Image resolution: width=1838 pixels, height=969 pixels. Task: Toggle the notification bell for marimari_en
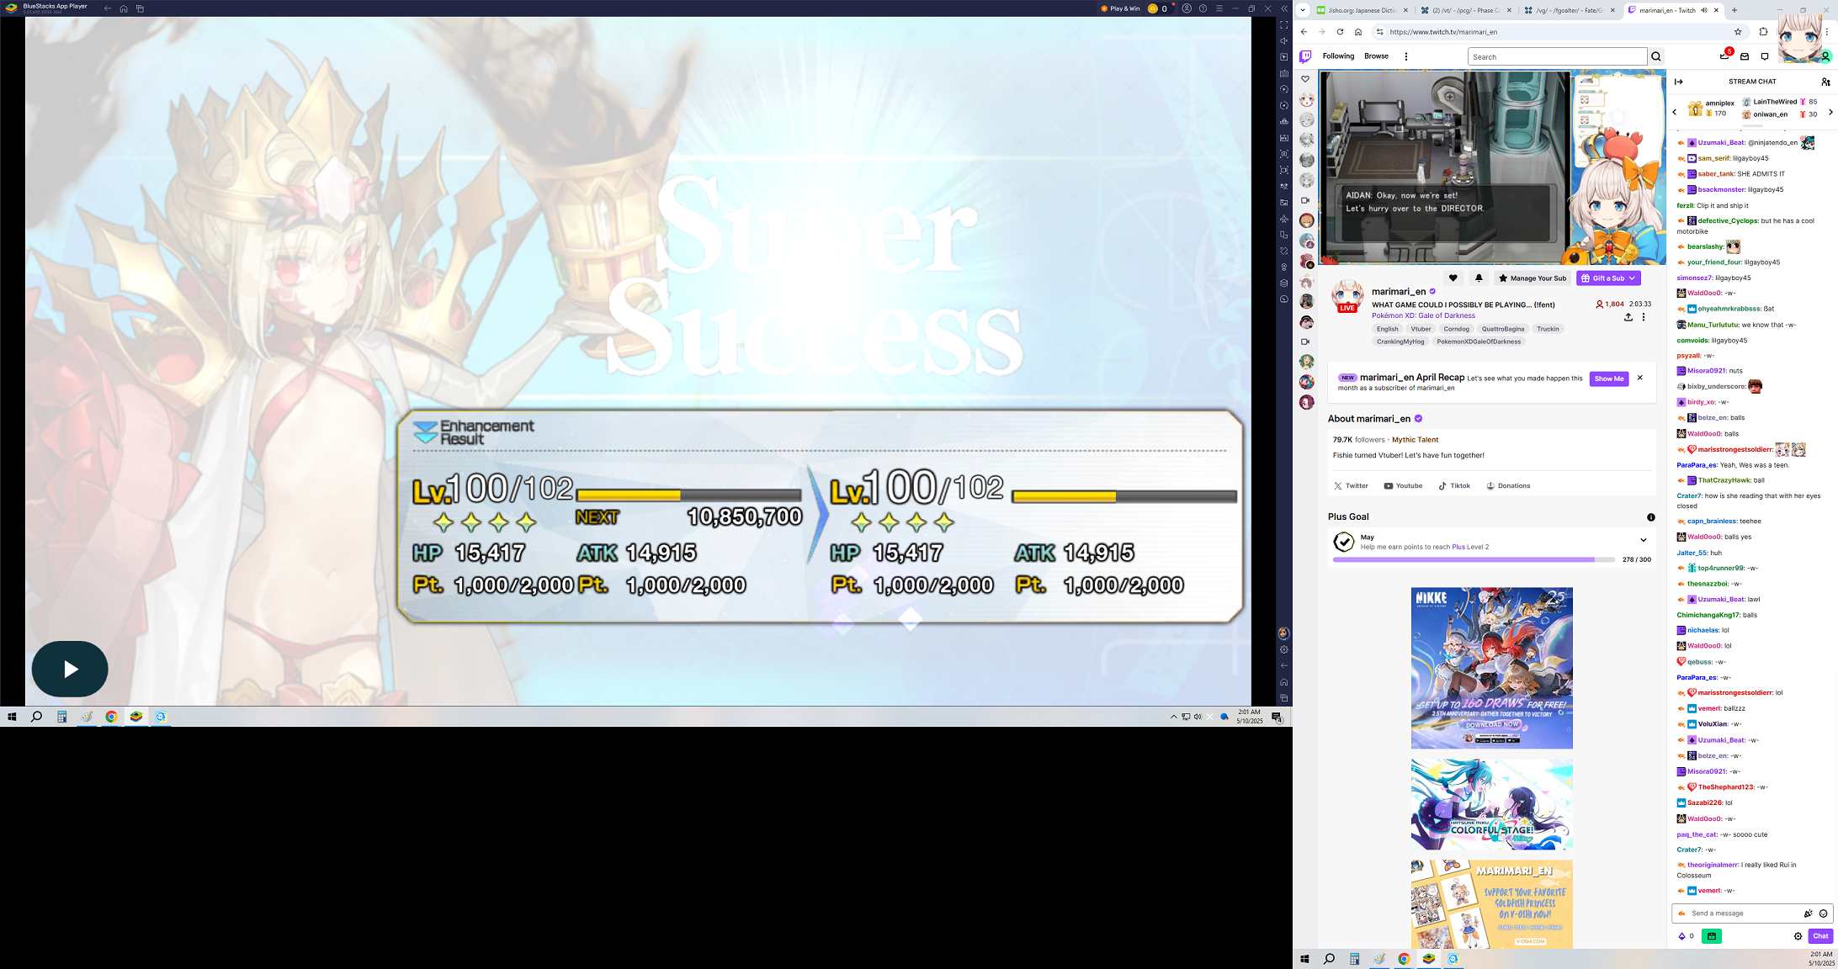[1479, 278]
